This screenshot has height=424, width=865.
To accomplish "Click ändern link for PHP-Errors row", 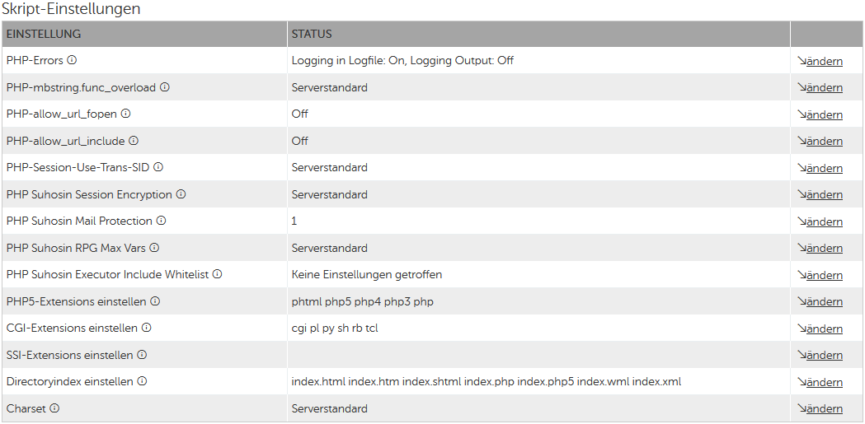I will click(824, 61).
